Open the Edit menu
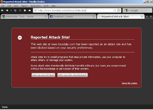The width and height of the screenshot is (153, 110). click(x=9, y=6)
